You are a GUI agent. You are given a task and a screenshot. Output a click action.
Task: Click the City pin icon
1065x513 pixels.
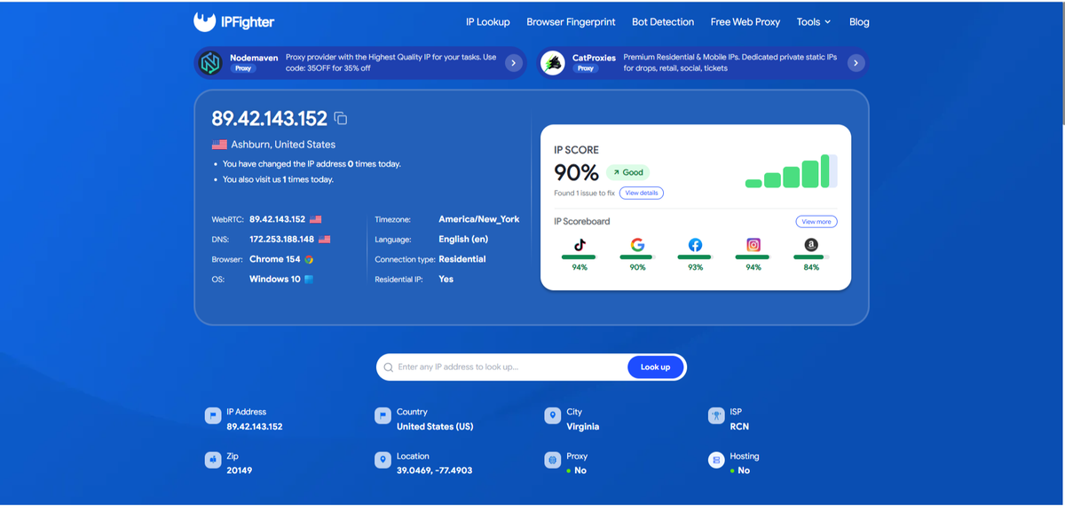(x=552, y=415)
